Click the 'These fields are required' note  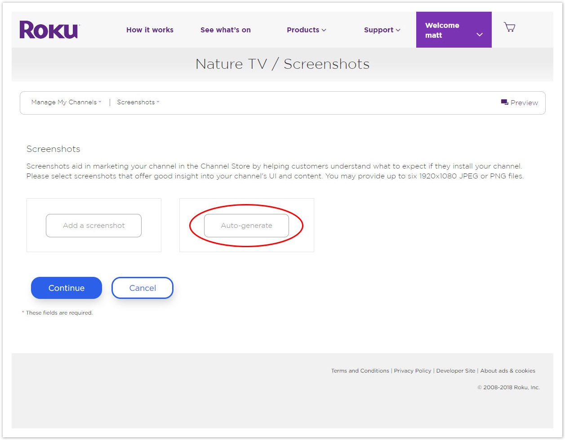click(x=57, y=313)
